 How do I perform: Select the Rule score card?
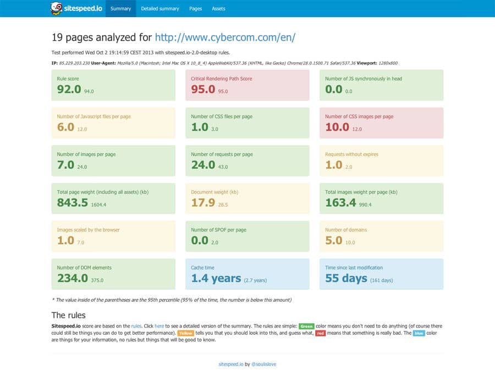(113, 85)
